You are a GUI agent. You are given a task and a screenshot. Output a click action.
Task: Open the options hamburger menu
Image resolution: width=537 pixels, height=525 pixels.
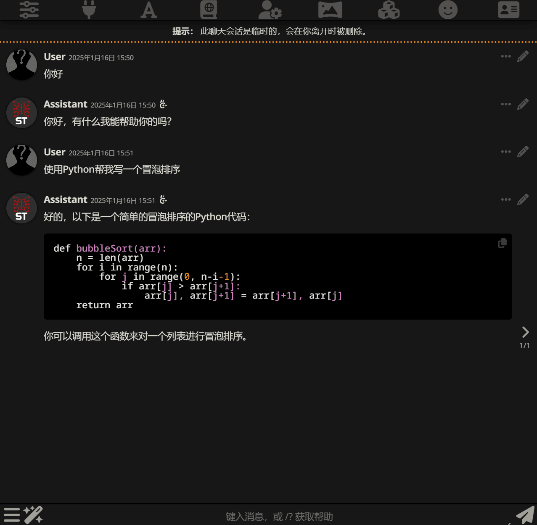click(12, 515)
